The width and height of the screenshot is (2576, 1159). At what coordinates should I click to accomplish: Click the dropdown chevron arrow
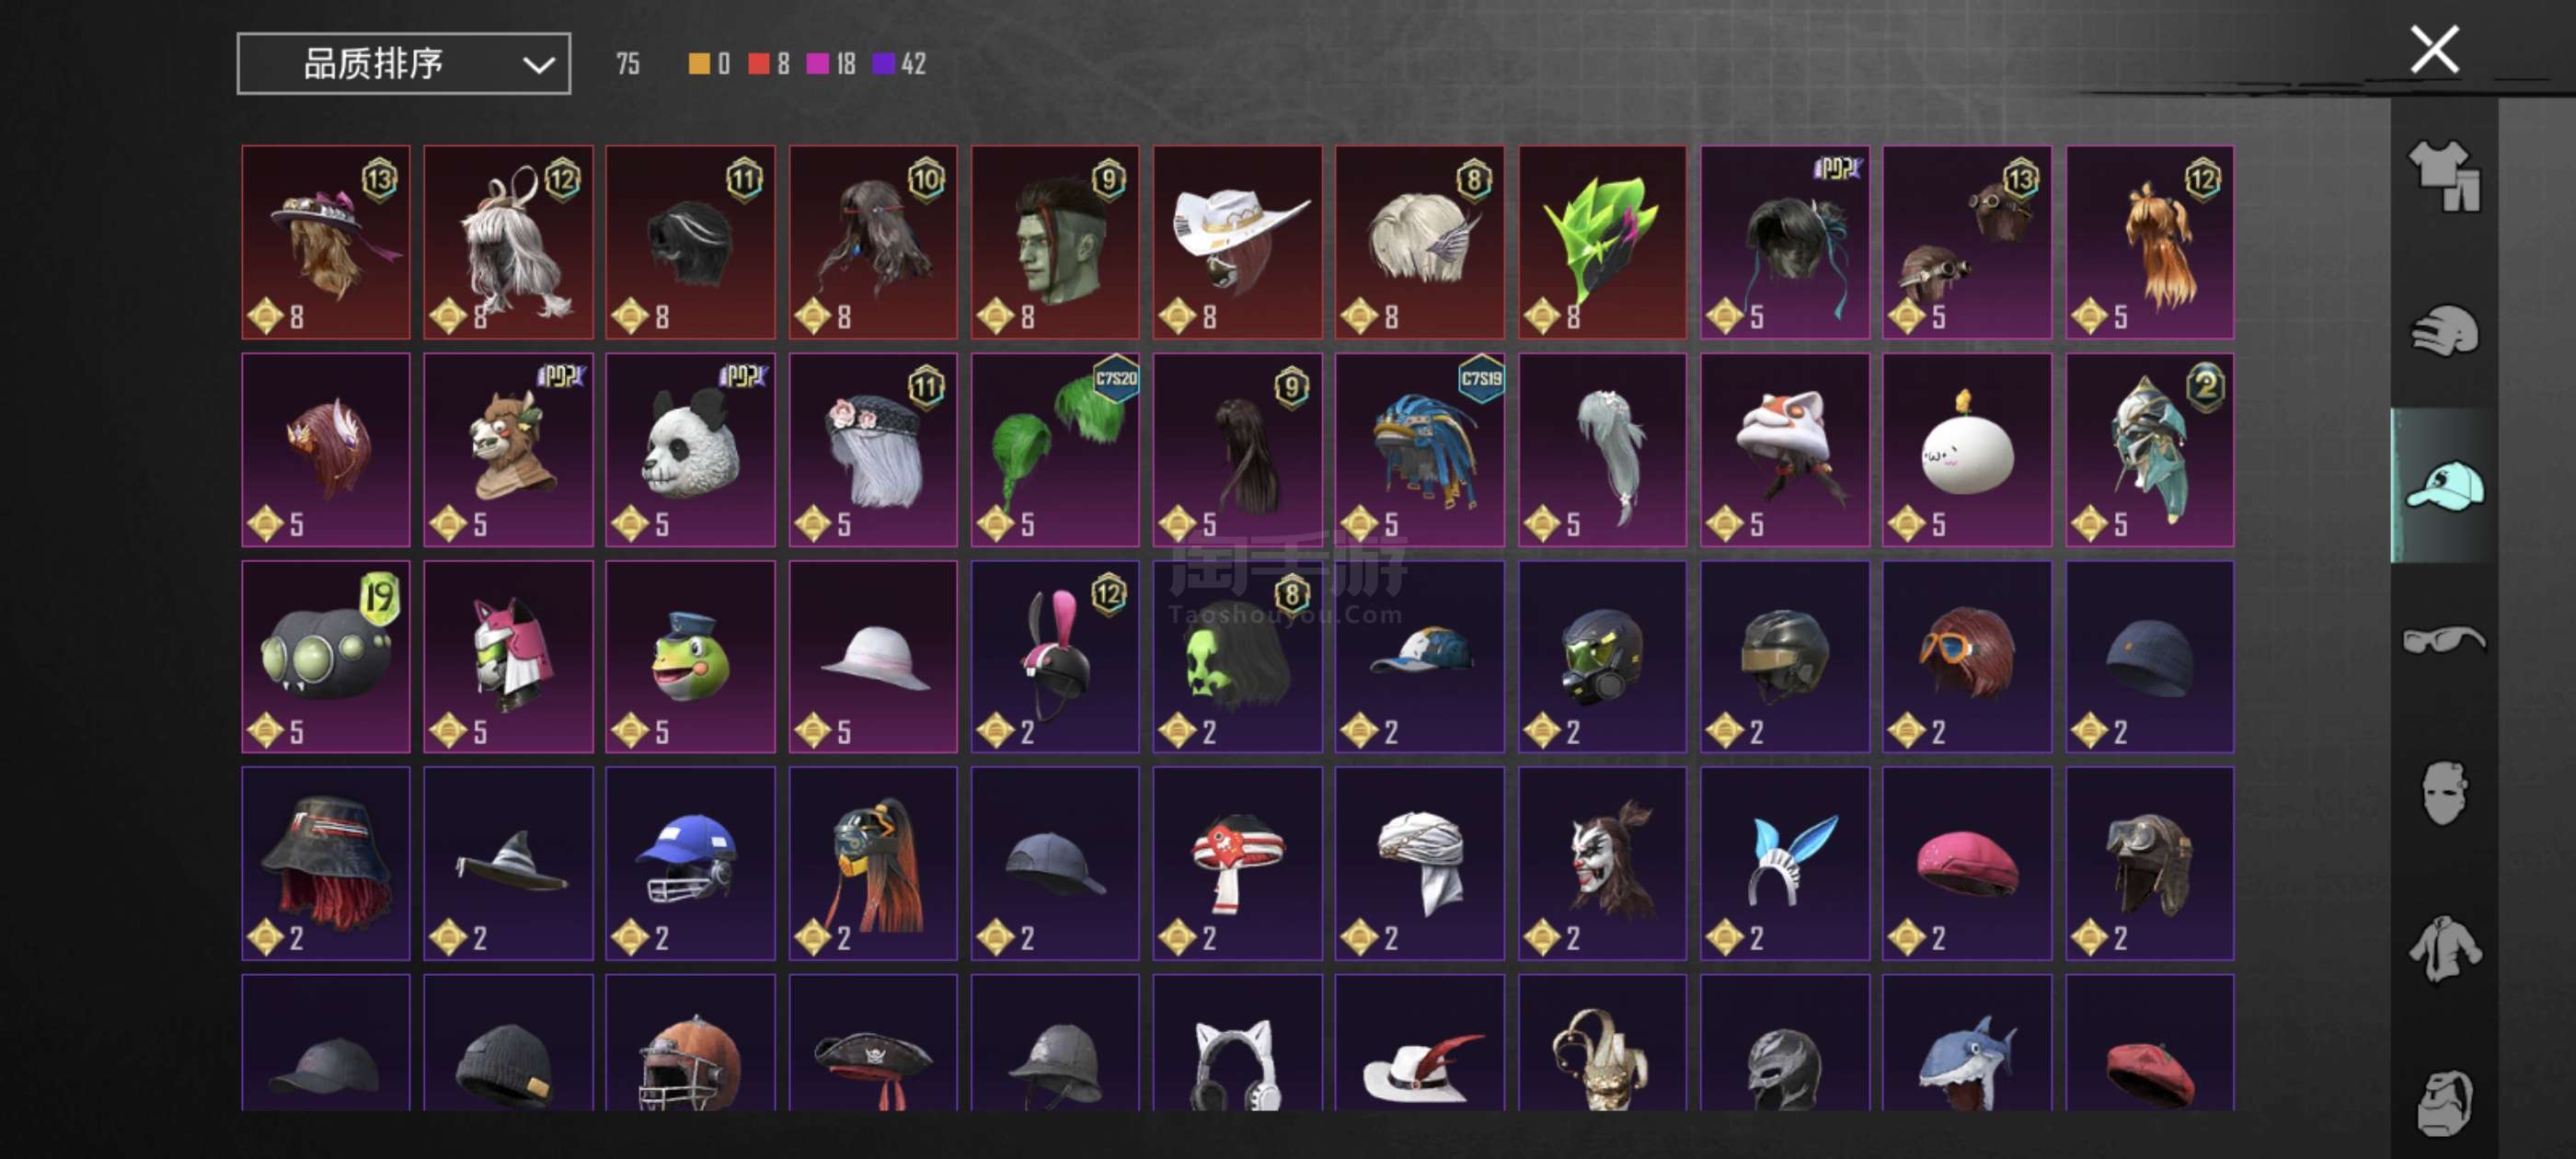pos(538,66)
